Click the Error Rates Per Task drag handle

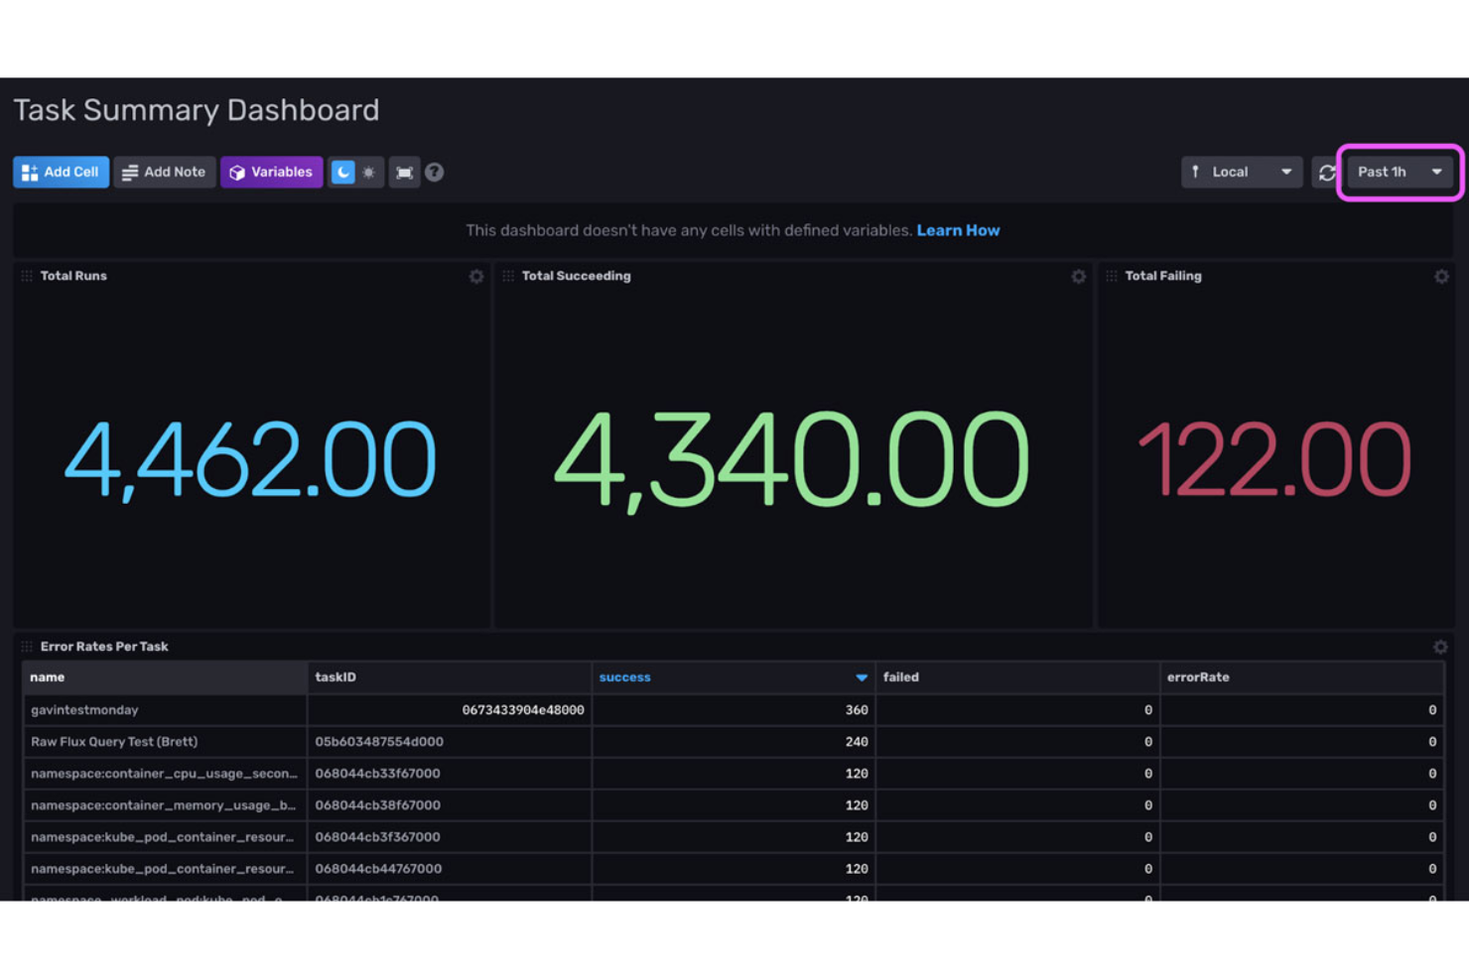pyautogui.click(x=26, y=646)
